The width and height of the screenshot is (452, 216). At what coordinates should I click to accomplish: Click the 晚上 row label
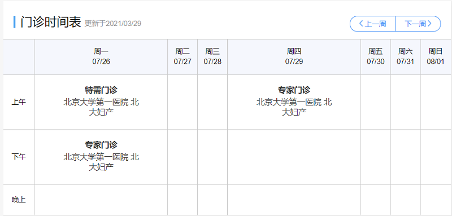[x=19, y=200]
